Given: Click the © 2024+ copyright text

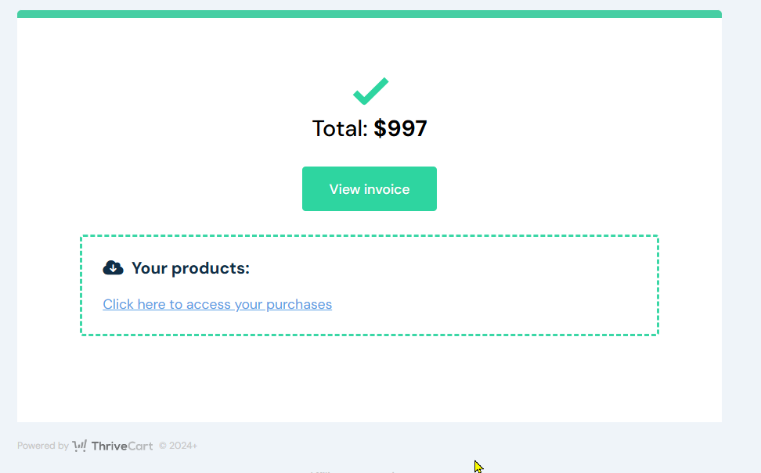Looking at the screenshot, I should click(x=179, y=446).
